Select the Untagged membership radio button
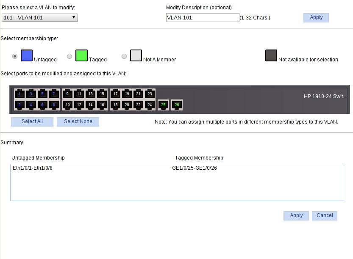Screen dimensions: 353x259 click(15, 56)
